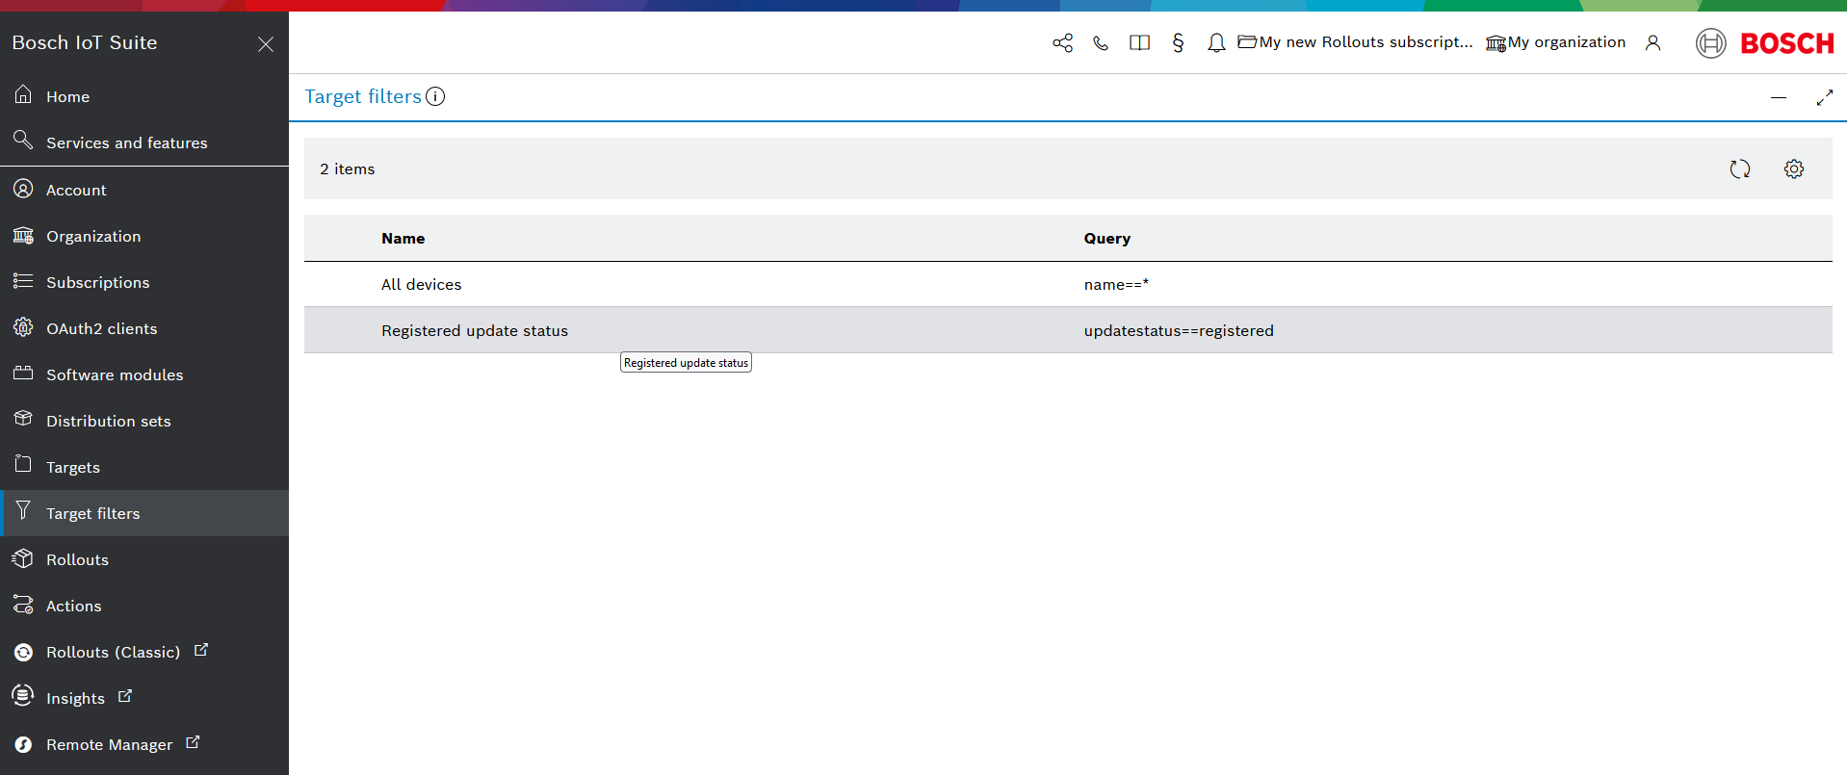Collapse the Target filters panel
Viewport: 1847px width, 775px height.
tap(1778, 97)
